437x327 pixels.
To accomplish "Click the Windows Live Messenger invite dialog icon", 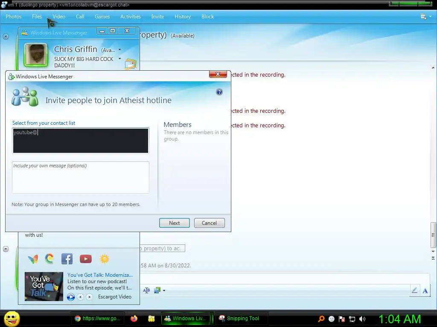I will point(11,77).
